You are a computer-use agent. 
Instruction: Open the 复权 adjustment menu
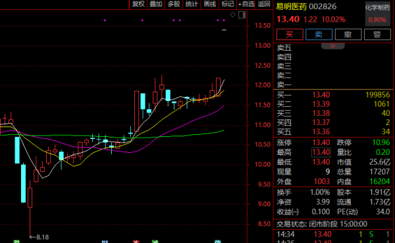(x=138, y=5)
